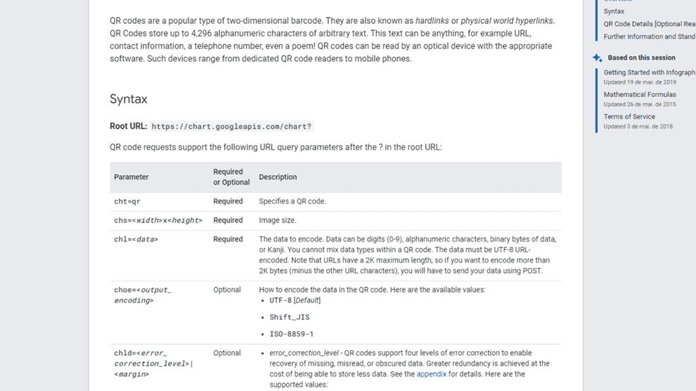Click the cht=qr parameter cell
The image size is (696, 391).
[x=127, y=201]
